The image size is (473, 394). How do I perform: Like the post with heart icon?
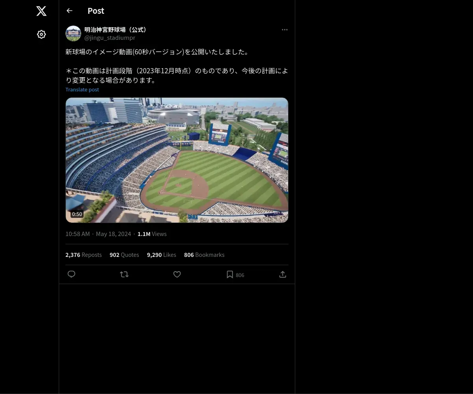click(x=177, y=274)
